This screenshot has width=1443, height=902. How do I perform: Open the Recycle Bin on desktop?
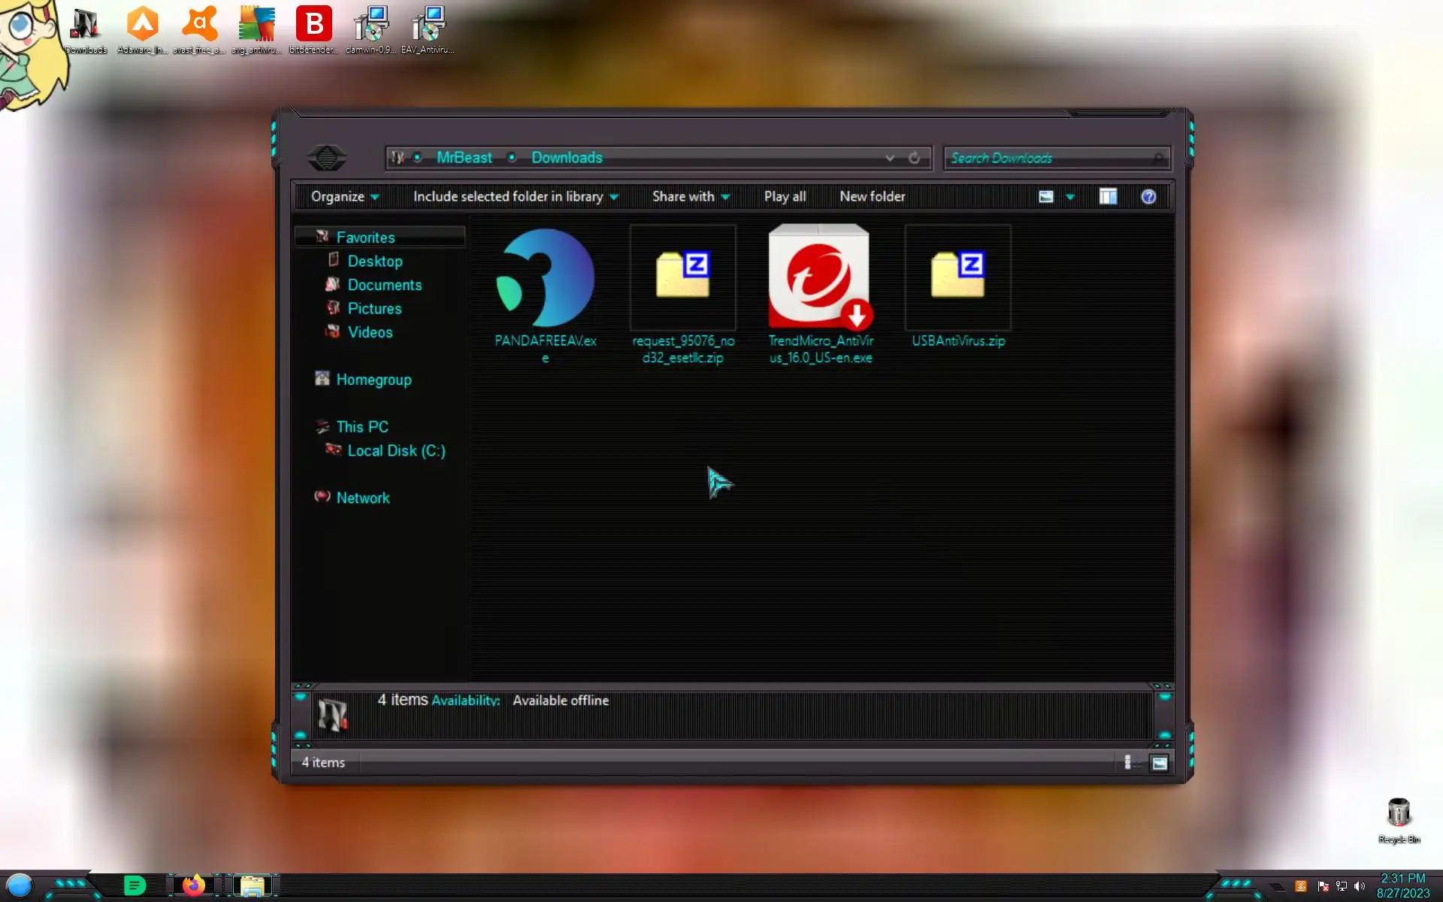click(x=1398, y=814)
